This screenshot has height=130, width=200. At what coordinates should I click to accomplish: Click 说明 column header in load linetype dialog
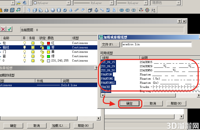coord(170,58)
